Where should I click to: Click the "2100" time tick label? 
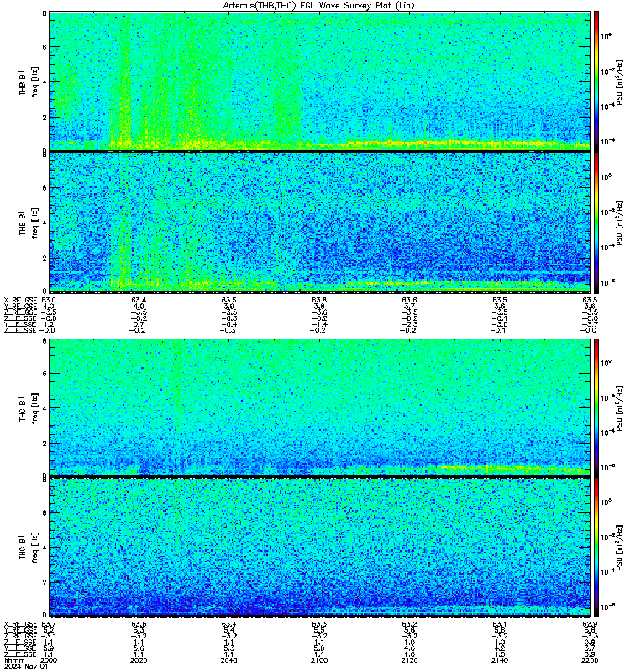click(319, 660)
